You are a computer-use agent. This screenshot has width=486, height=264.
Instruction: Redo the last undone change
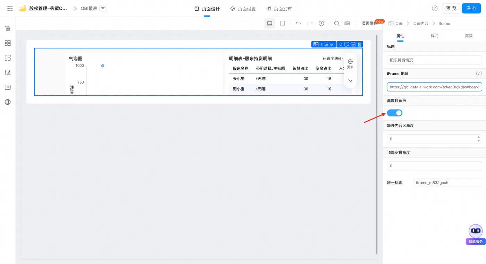pyautogui.click(x=310, y=23)
